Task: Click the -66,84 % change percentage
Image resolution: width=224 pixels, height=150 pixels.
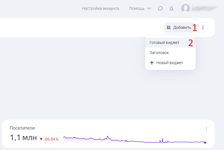Action: (51, 139)
